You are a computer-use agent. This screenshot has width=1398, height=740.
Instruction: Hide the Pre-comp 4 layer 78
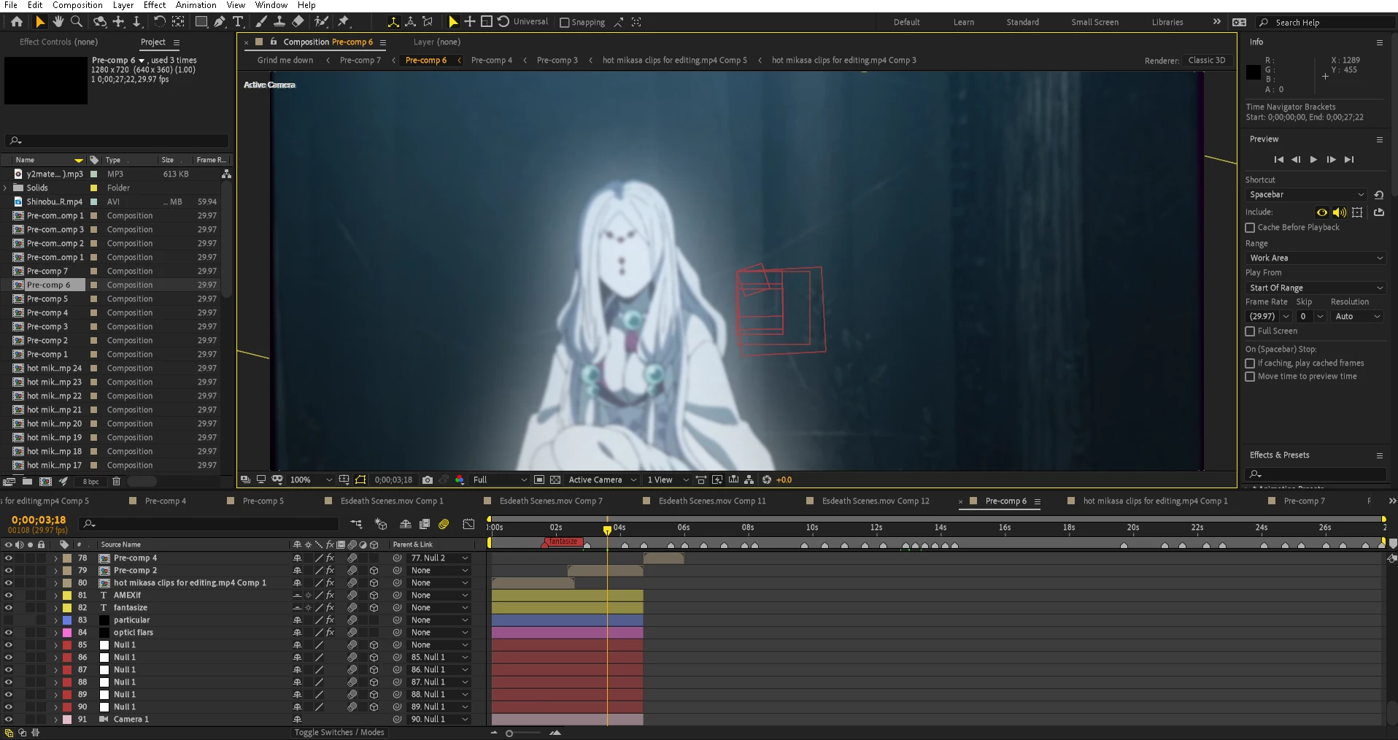[x=9, y=558]
